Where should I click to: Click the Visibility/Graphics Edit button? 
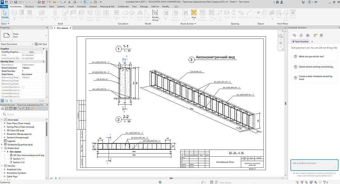point(32,52)
